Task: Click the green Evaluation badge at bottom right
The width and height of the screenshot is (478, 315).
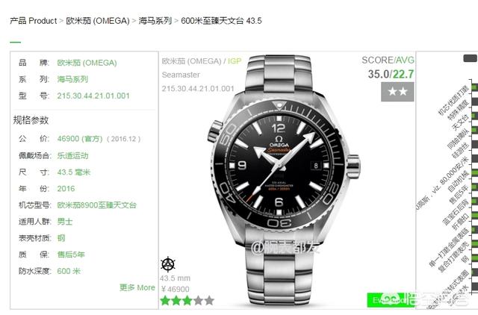Action: (x=387, y=300)
